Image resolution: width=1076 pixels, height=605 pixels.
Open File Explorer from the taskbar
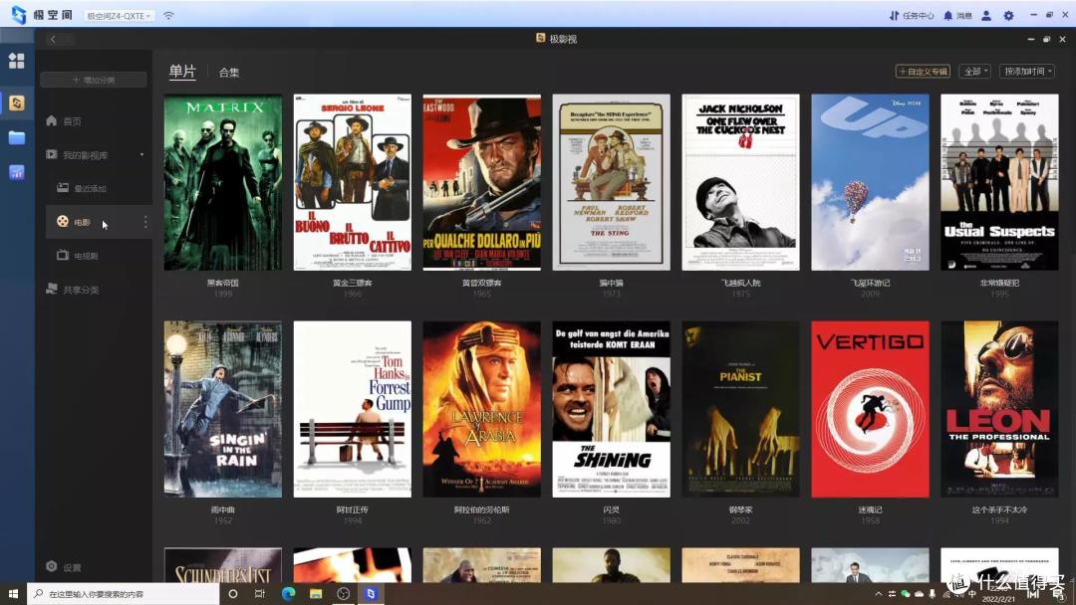pyautogui.click(x=316, y=594)
